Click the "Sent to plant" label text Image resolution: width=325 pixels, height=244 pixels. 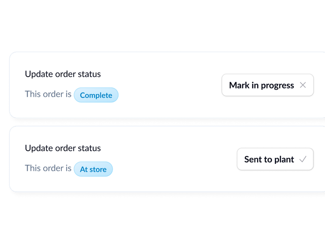coord(269,159)
